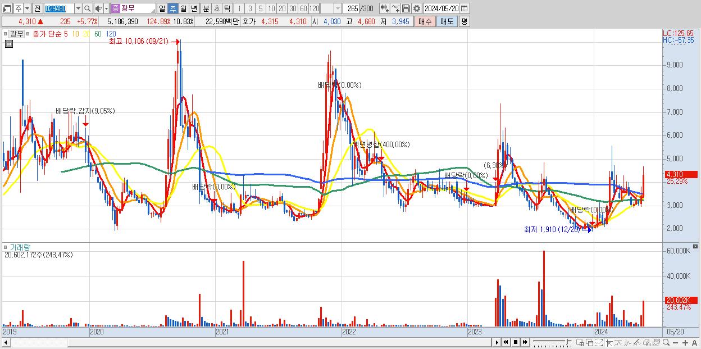The height and width of the screenshot is (349, 701).
Task: Stop the chart replay
Action: pos(516,342)
